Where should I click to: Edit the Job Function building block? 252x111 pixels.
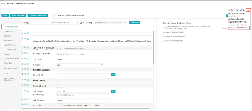coord(28,99)
